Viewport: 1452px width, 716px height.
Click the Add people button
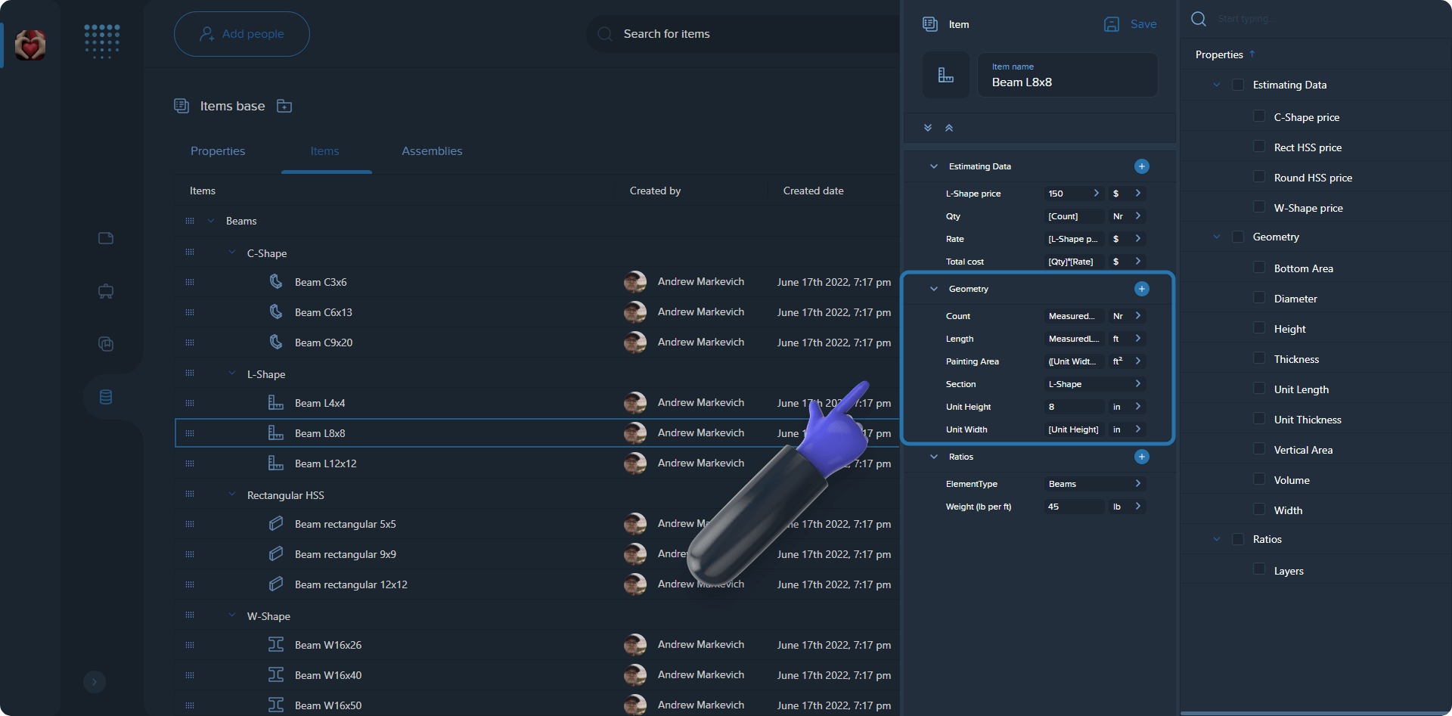coord(241,33)
